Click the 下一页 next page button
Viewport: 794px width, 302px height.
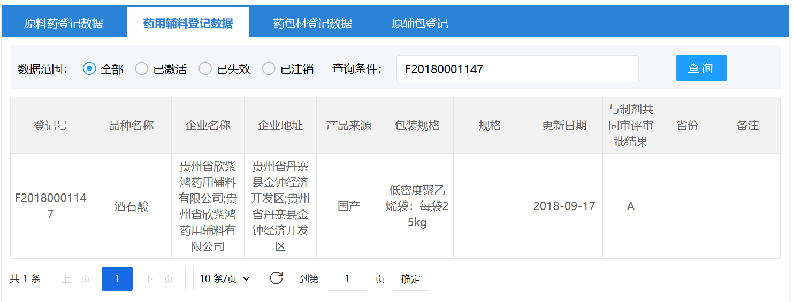click(x=159, y=278)
